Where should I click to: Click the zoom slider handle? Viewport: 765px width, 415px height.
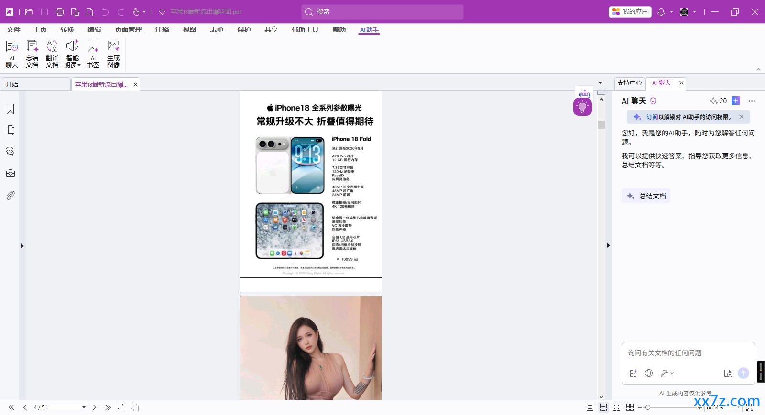[647, 407]
